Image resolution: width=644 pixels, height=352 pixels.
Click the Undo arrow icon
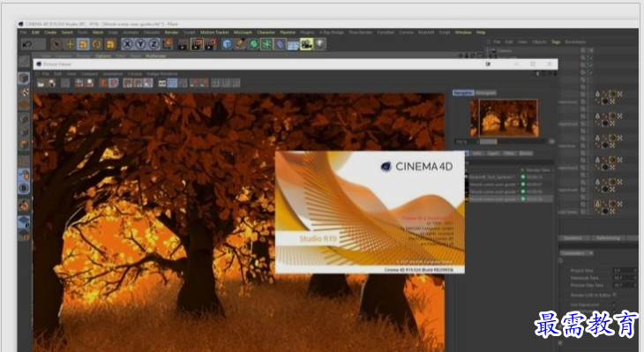tap(27, 44)
